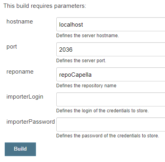Focus the hostname input field
This screenshot has width=165, height=162.
click(111, 24)
